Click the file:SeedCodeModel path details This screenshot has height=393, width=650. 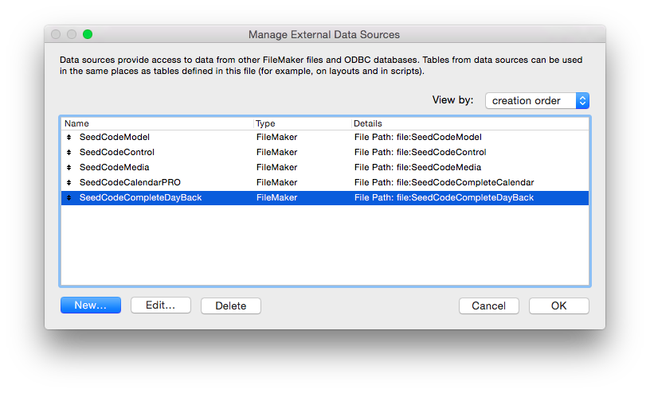pos(418,137)
